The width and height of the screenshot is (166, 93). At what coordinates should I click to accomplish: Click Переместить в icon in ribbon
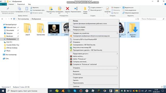(x=51, y=9)
